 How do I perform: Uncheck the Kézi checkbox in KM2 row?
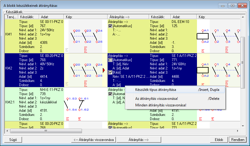pos(110,72)
